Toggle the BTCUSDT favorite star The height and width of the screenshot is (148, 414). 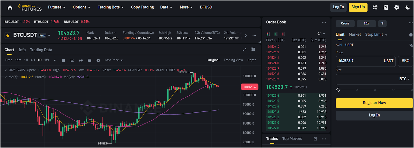(8, 35)
